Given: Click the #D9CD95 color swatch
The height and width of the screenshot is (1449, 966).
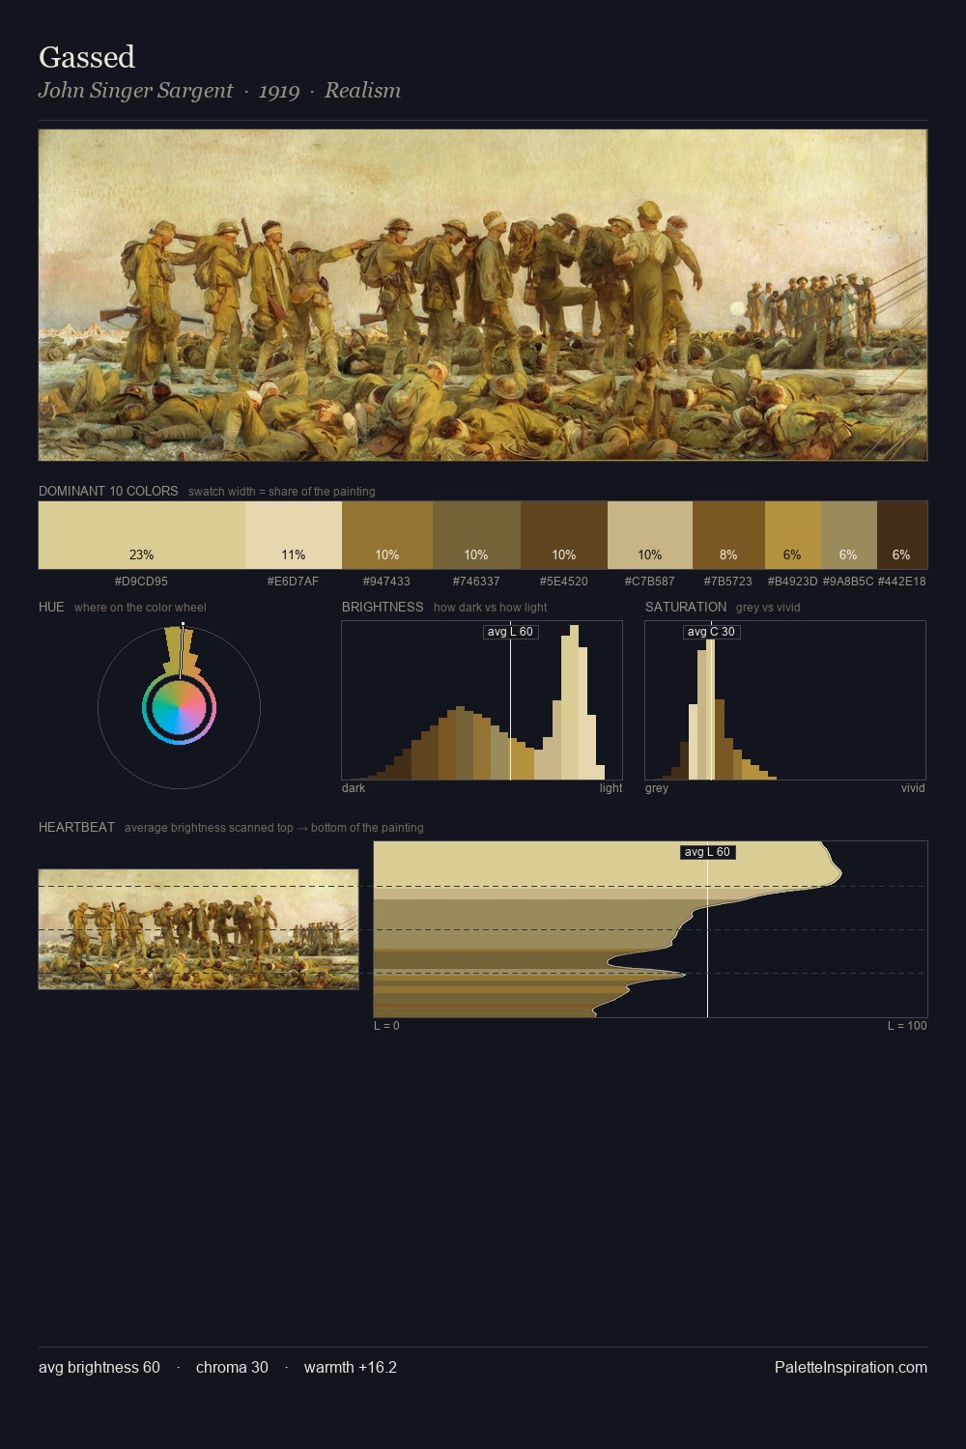Looking at the screenshot, I should click(x=141, y=535).
